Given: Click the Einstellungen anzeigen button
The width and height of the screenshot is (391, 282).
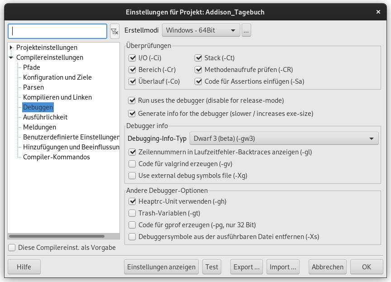Looking at the screenshot, I should coord(162,267).
